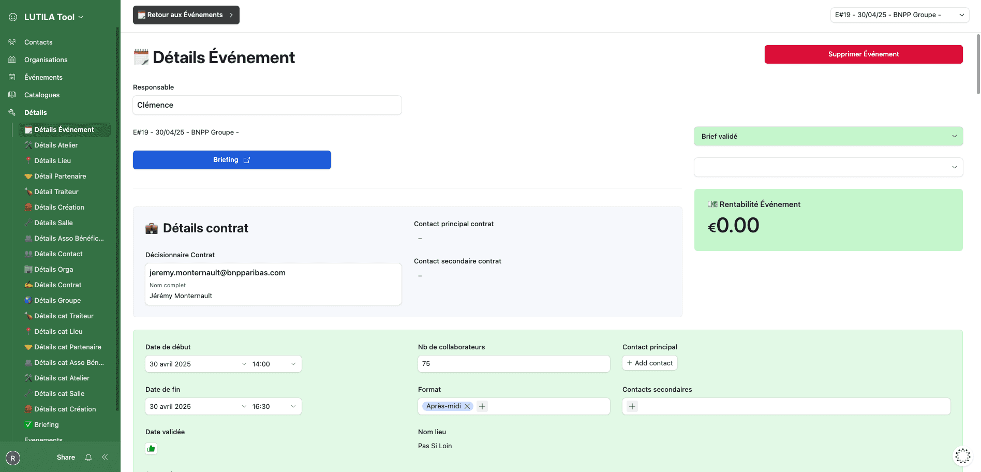Open the end date 30 avril 2025 dropdown

coord(198,406)
